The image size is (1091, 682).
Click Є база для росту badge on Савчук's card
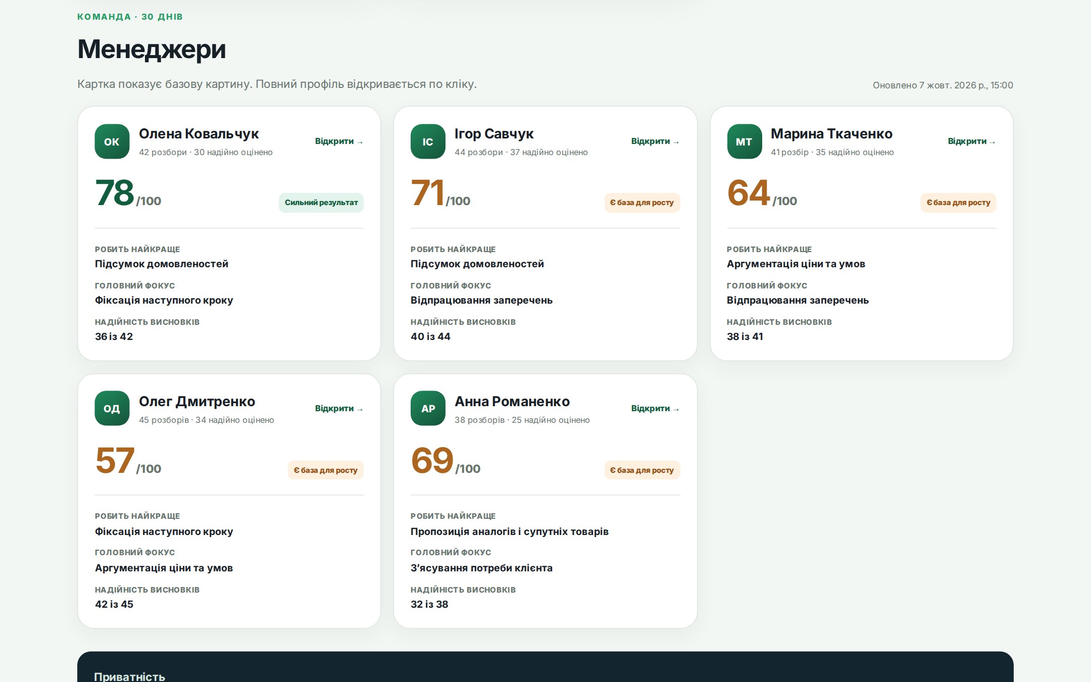(642, 203)
